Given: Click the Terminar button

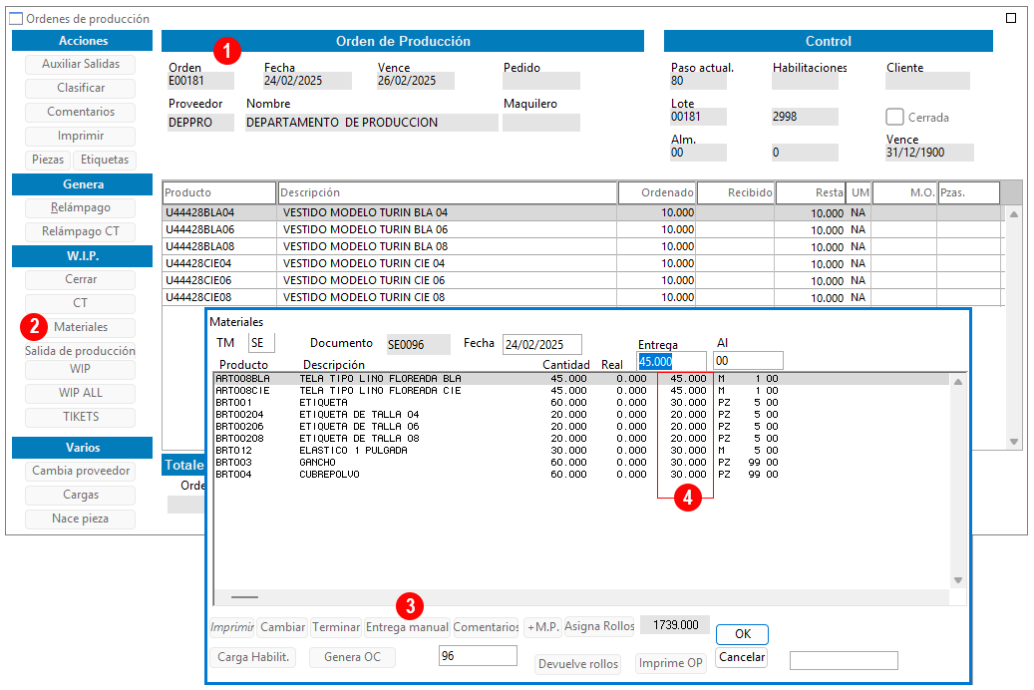Looking at the screenshot, I should click(336, 626).
